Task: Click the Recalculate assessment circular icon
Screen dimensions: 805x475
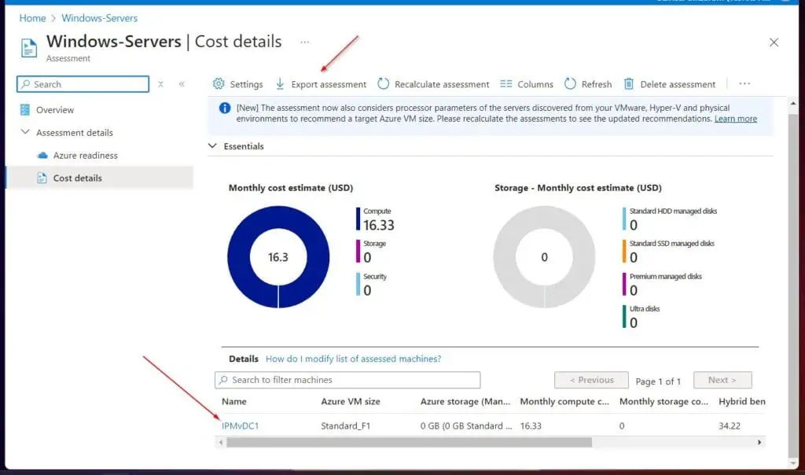Action: point(384,83)
